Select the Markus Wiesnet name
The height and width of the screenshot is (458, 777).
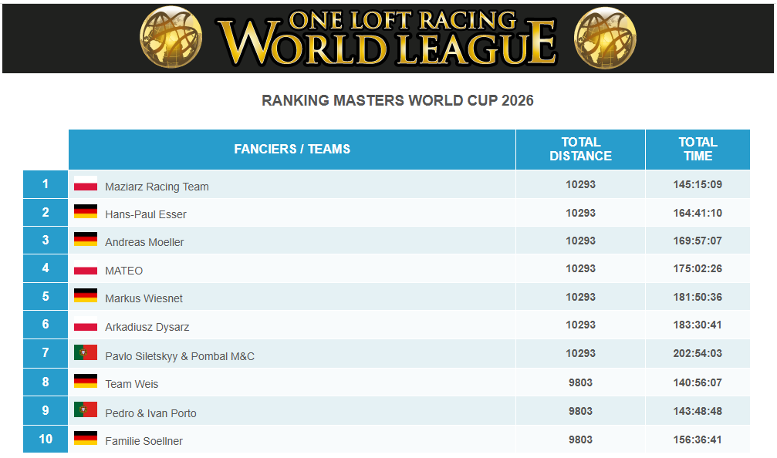coord(144,298)
